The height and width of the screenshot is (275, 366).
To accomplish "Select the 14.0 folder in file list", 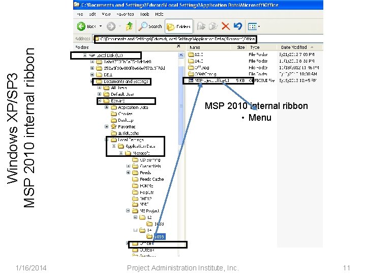I will (x=196, y=61).
